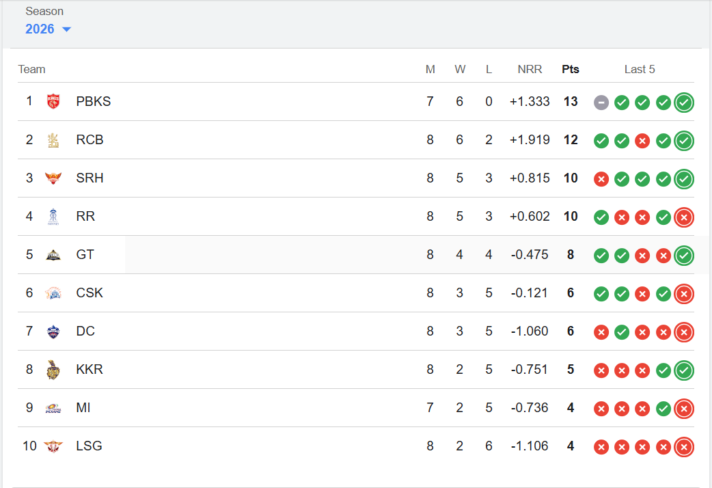Click the KKR team logo
Screen dimensions: 712x488
click(53, 370)
